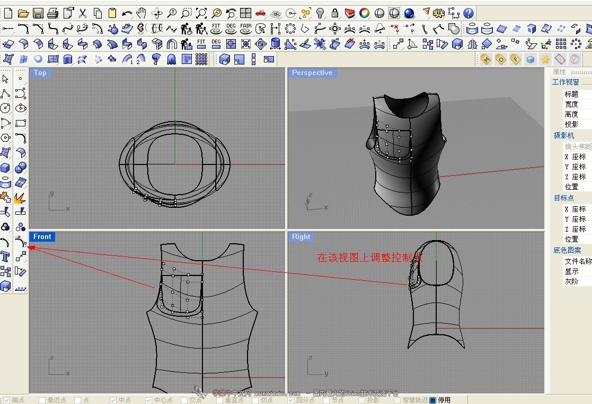
Task: Click the tag icon labeled F
Action: coord(515,59)
